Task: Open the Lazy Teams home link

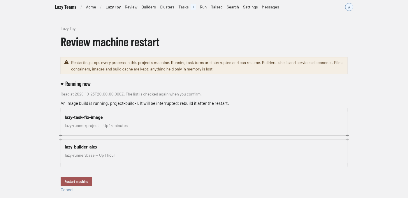Action: 66,7
